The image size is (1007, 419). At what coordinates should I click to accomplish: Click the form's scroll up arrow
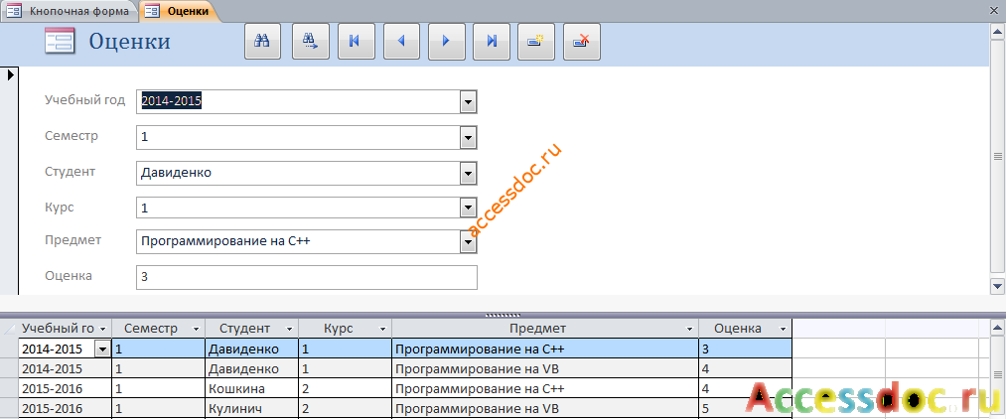[x=997, y=30]
